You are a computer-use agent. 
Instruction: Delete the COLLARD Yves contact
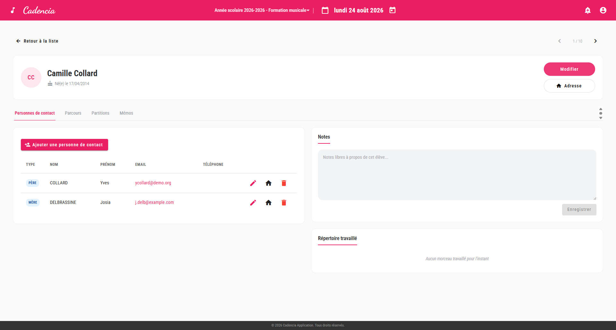click(x=284, y=183)
